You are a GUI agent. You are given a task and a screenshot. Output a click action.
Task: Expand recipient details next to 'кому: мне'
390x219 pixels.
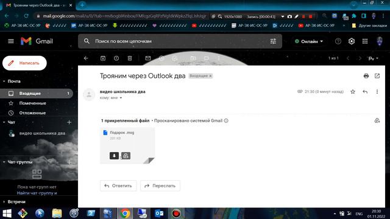coord(121,98)
